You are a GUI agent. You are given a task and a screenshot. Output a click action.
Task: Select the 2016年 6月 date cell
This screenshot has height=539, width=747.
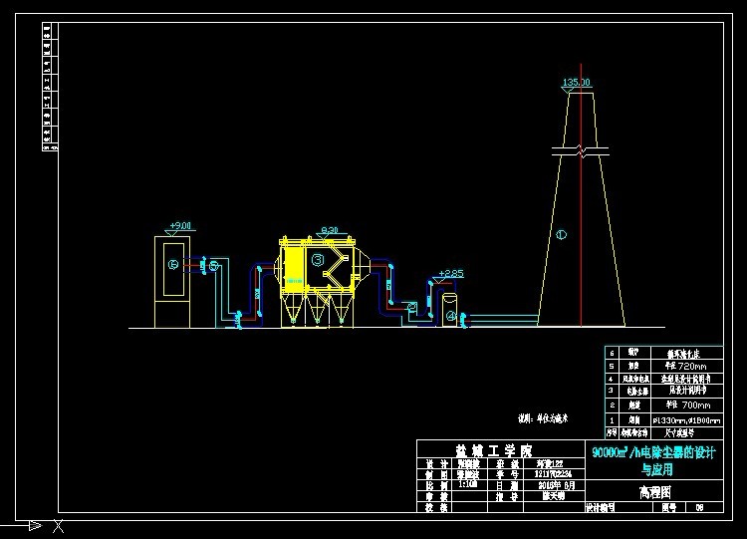click(x=554, y=485)
